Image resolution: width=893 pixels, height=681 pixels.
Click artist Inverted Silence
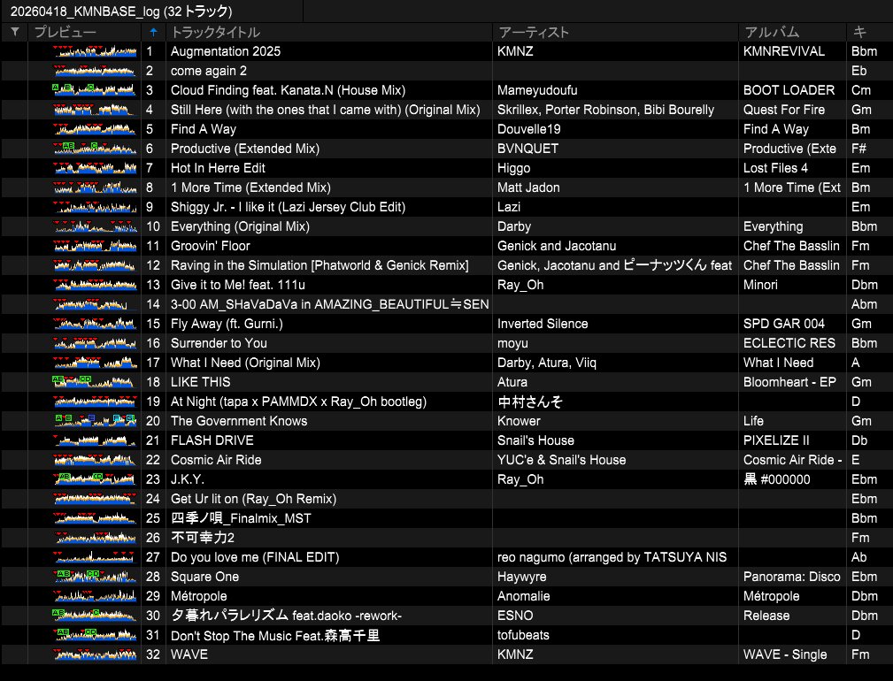tap(543, 324)
